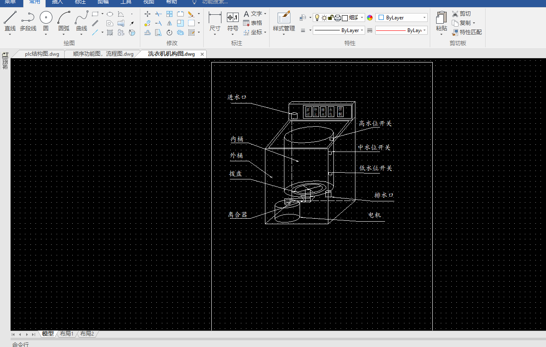Screen dimensions: 546x347
Task: Select the 曲线 spline curve tool
Action: click(82, 21)
